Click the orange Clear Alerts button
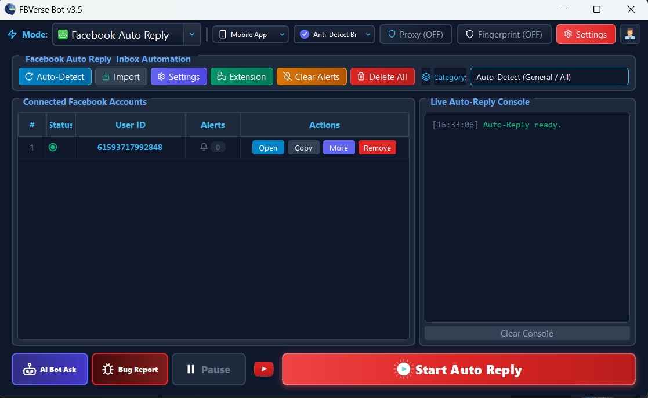This screenshot has width=648, height=398. (x=312, y=77)
